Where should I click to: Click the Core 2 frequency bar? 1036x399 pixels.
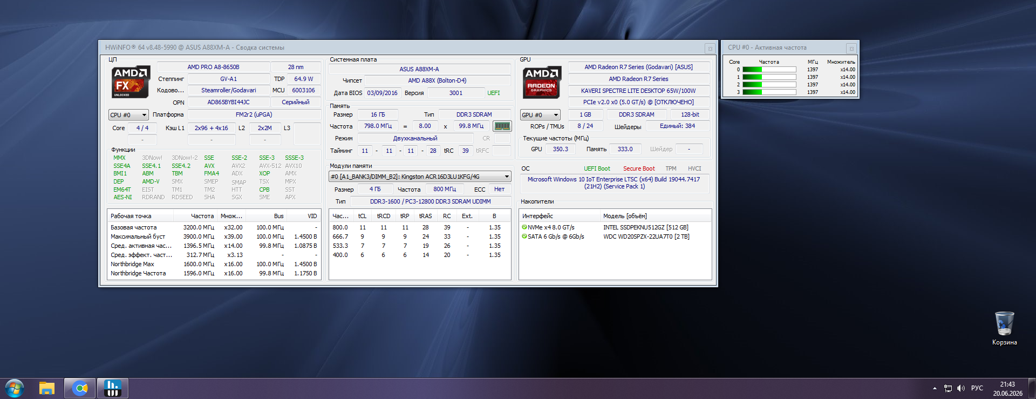769,85
